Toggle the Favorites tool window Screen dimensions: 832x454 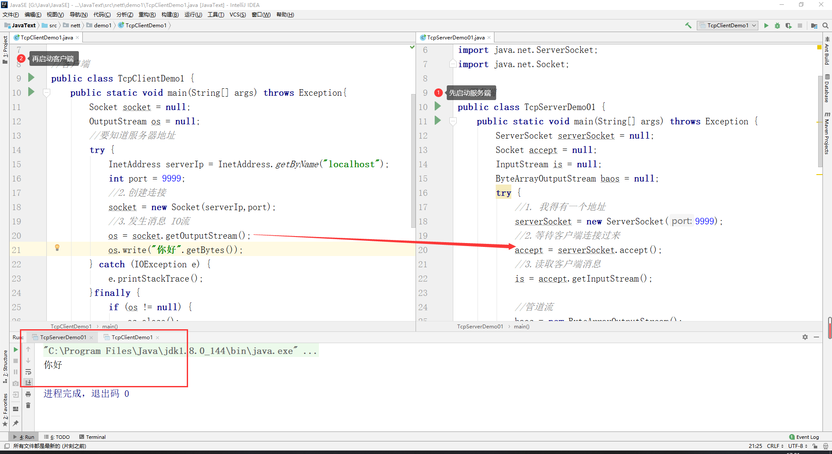(5, 410)
